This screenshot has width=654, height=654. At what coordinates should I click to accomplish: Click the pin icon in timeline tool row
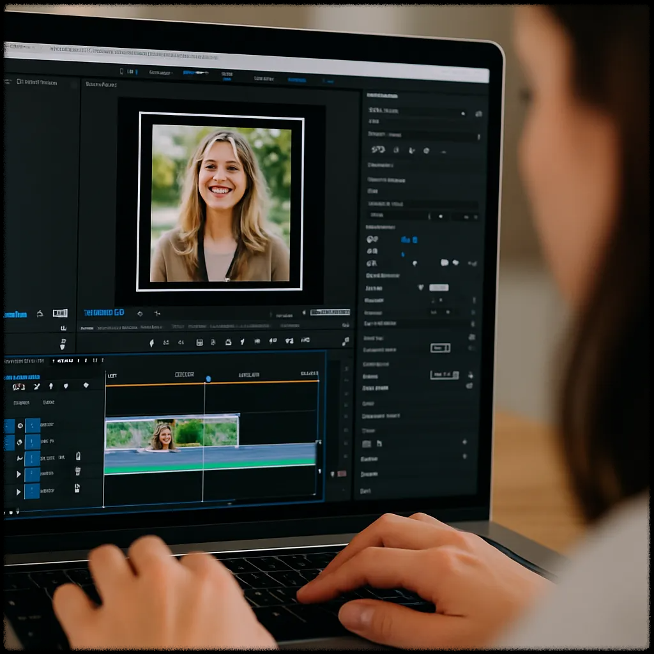pyautogui.click(x=51, y=386)
